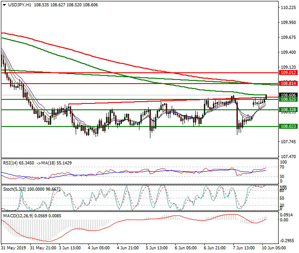Screen dimensions: 299x253
Task: Click the MACD scale value -0.2955
Action: (286, 241)
